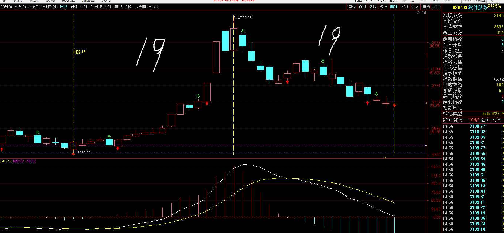The height and width of the screenshot is (233, 504).
Task: Select the 基金成交 row
Action: [x=473, y=32]
